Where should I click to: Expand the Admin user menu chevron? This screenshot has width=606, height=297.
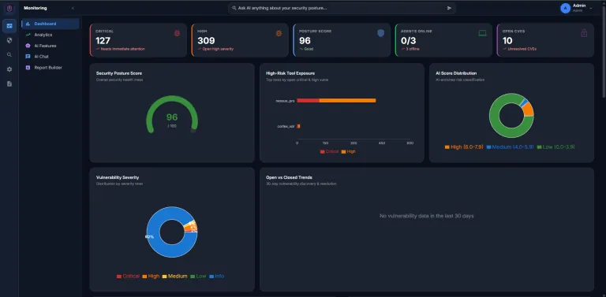pyautogui.click(x=590, y=8)
